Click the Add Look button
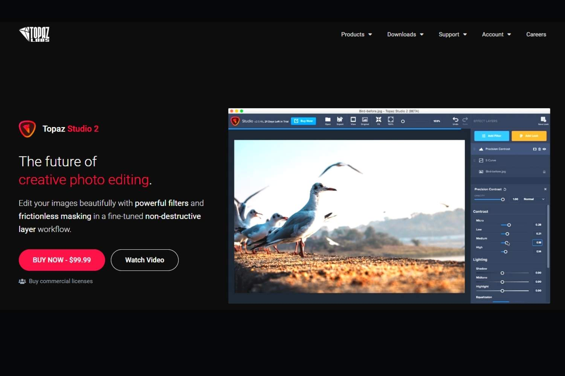This screenshot has width=565, height=376. point(529,136)
